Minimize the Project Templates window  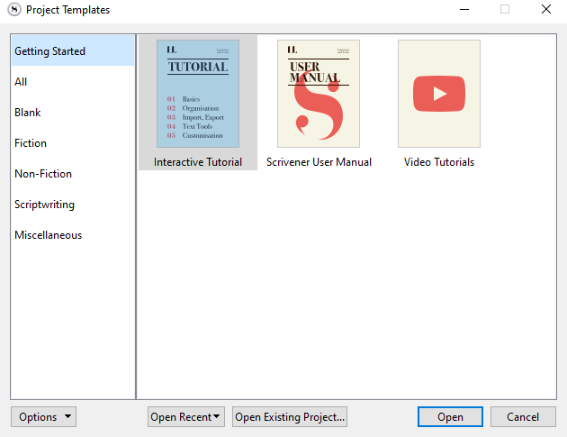coord(464,9)
